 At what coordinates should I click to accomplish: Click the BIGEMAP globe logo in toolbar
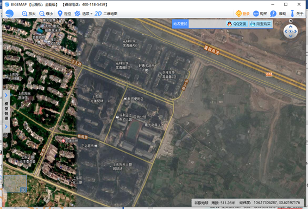pos(9,14)
